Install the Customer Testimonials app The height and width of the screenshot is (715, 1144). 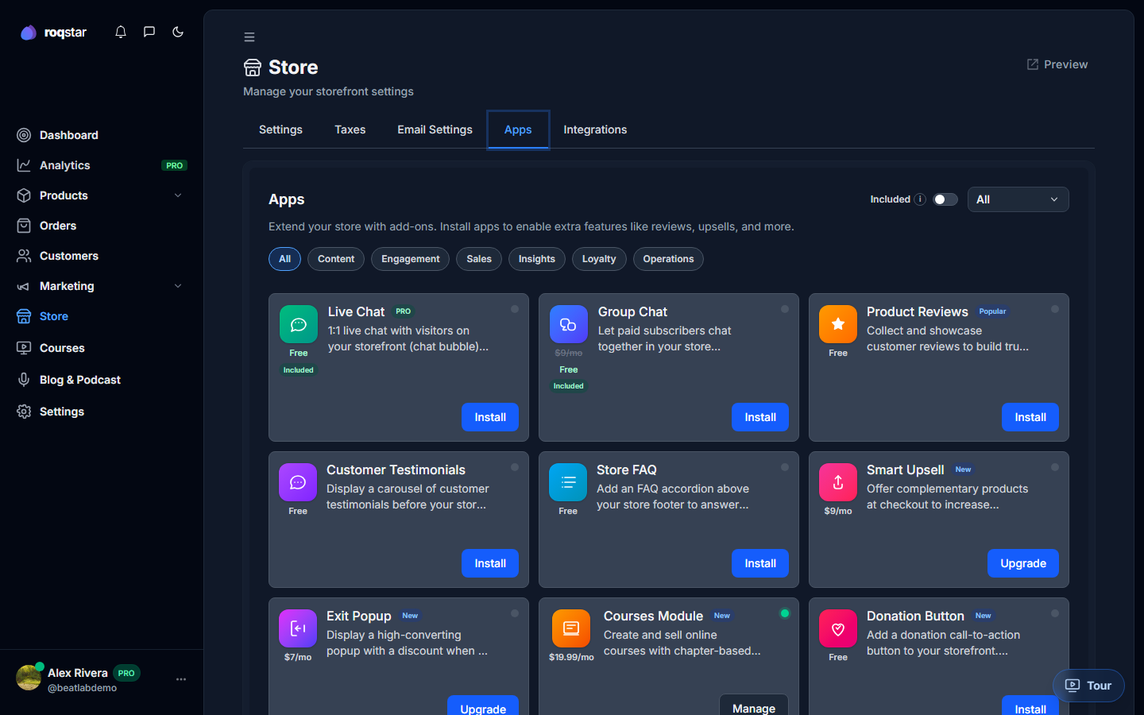(490, 563)
